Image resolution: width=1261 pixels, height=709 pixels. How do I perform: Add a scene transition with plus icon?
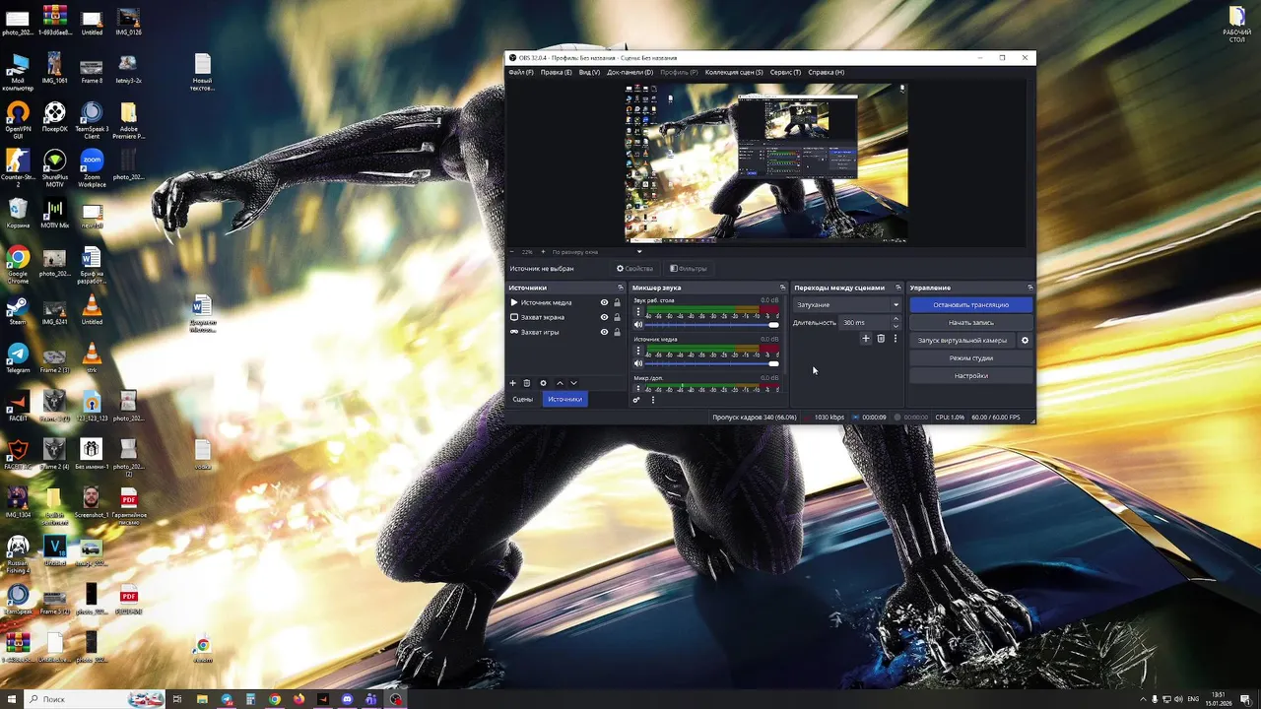tap(866, 339)
